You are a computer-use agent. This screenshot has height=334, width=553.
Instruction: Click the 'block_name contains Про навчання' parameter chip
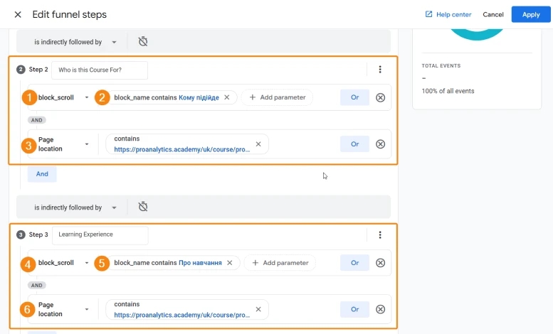point(173,263)
